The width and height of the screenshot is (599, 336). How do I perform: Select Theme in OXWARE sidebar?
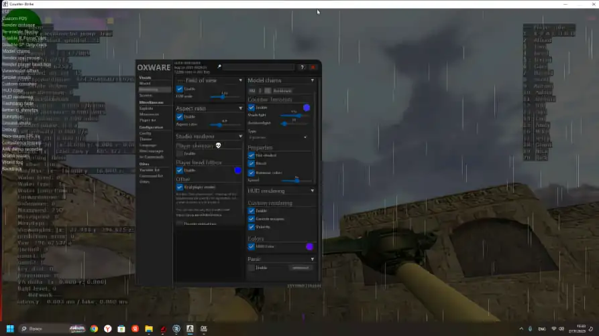click(x=146, y=139)
